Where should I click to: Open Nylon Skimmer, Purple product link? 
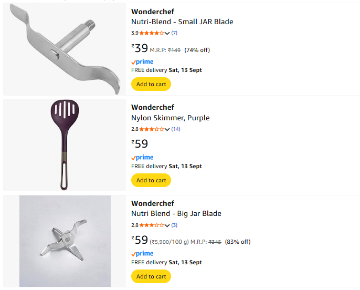pos(170,118)
